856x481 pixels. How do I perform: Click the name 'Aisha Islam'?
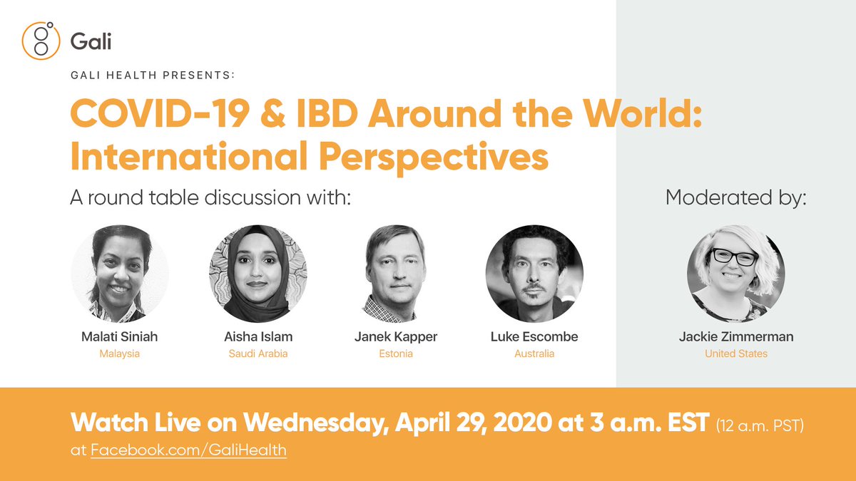(258, 337)
